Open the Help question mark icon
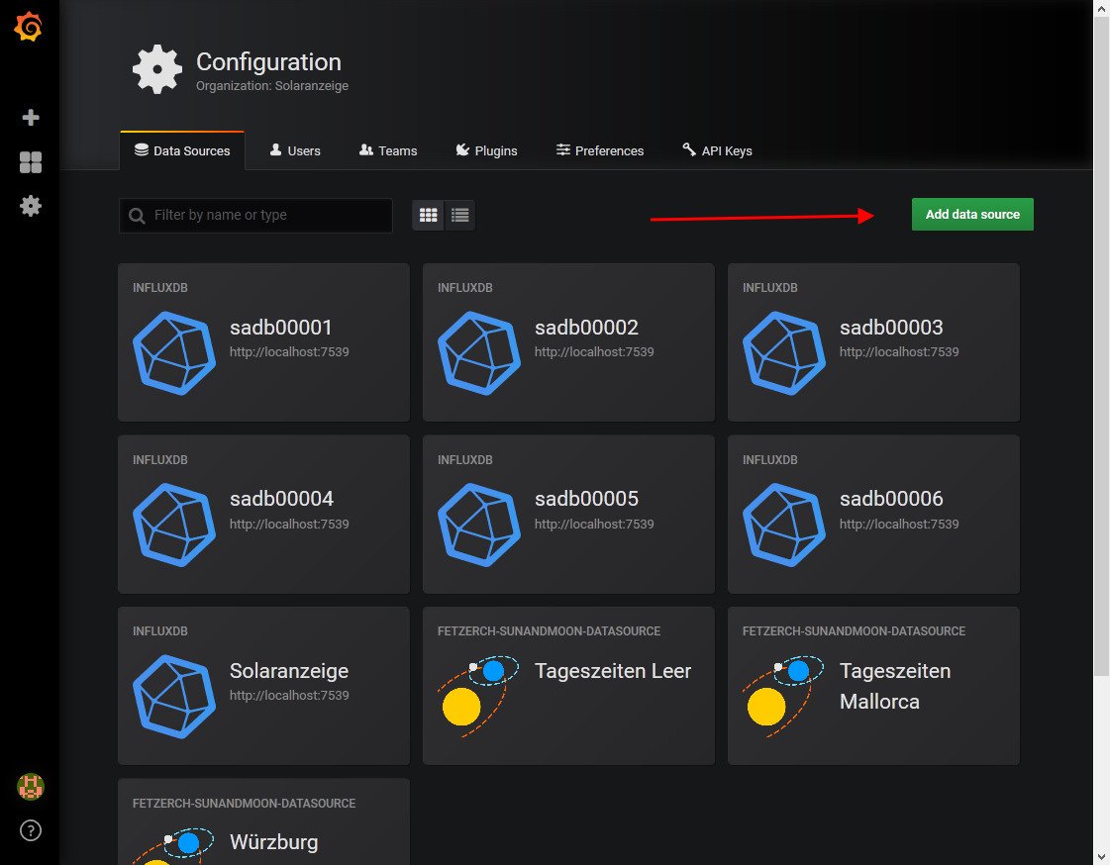This screenshot has height=865, width=1110. (x=31, y=830)
